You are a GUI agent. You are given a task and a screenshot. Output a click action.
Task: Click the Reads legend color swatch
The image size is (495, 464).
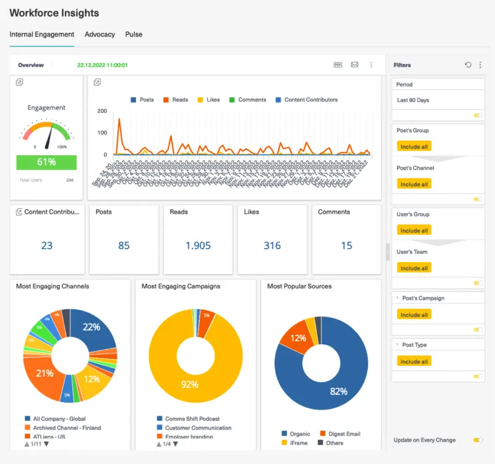click(x=166, y=100)
